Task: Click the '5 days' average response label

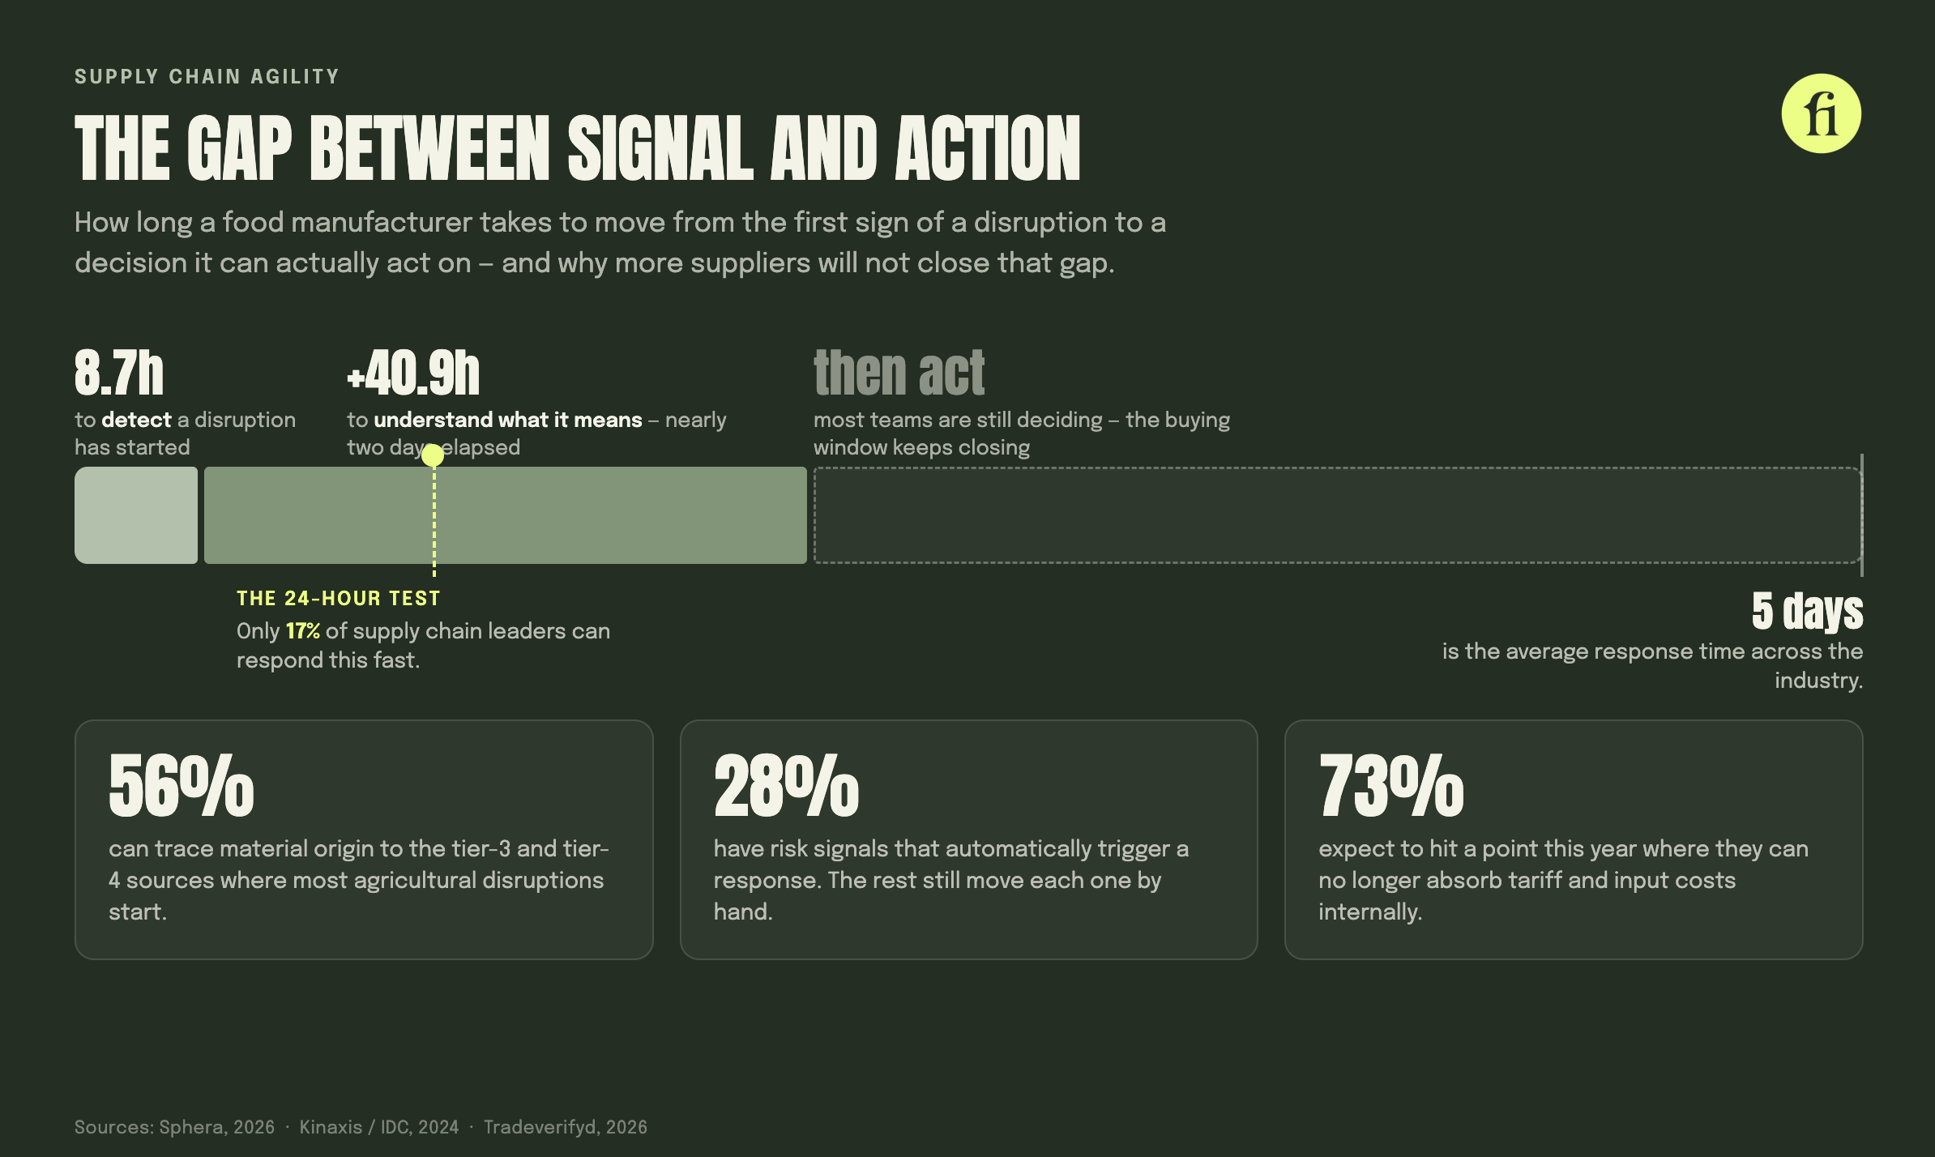Action: coord(1807,611)
